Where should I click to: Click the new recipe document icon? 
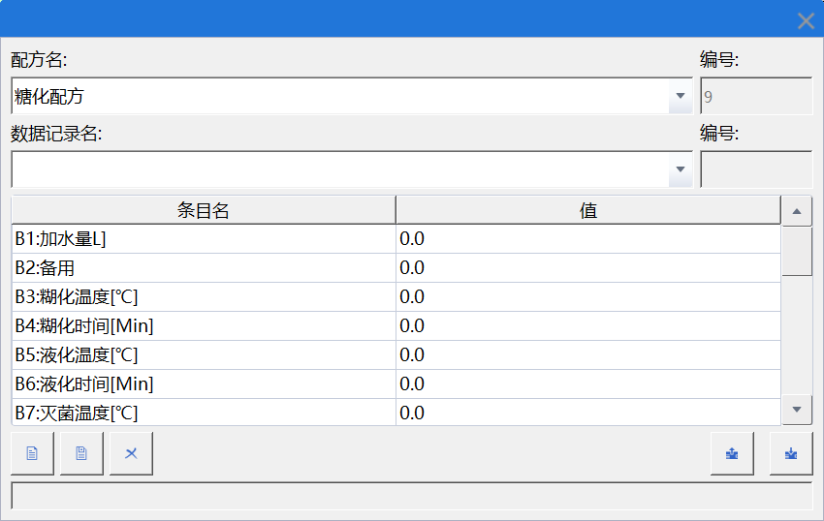(32, 453)
